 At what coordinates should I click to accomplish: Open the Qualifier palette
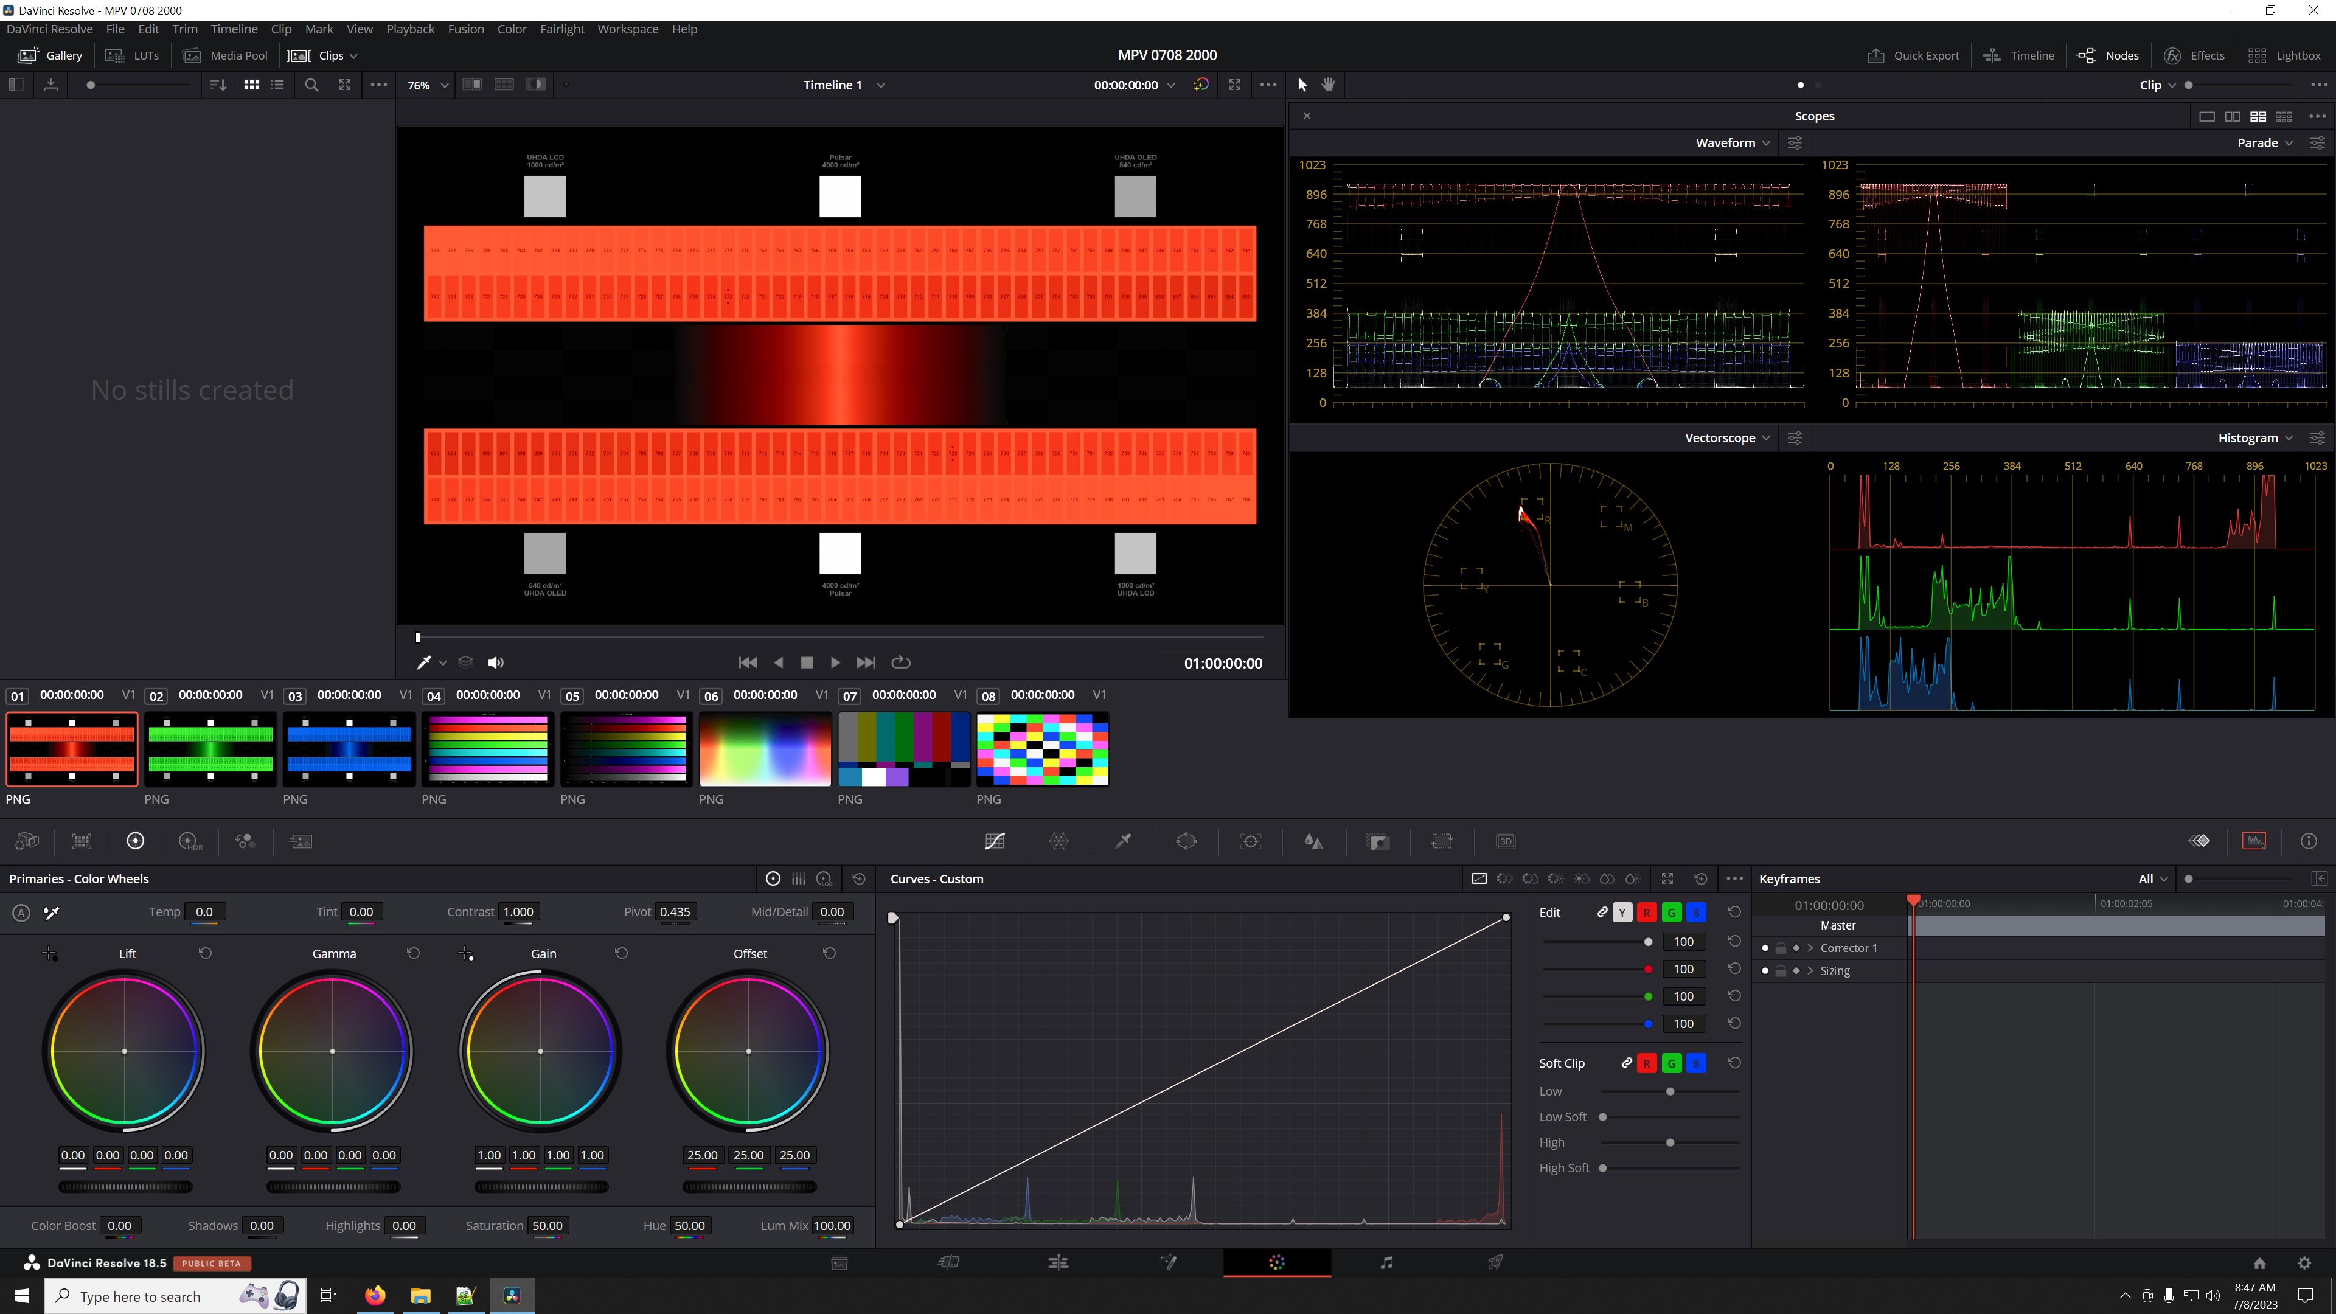click(1122, 841)
